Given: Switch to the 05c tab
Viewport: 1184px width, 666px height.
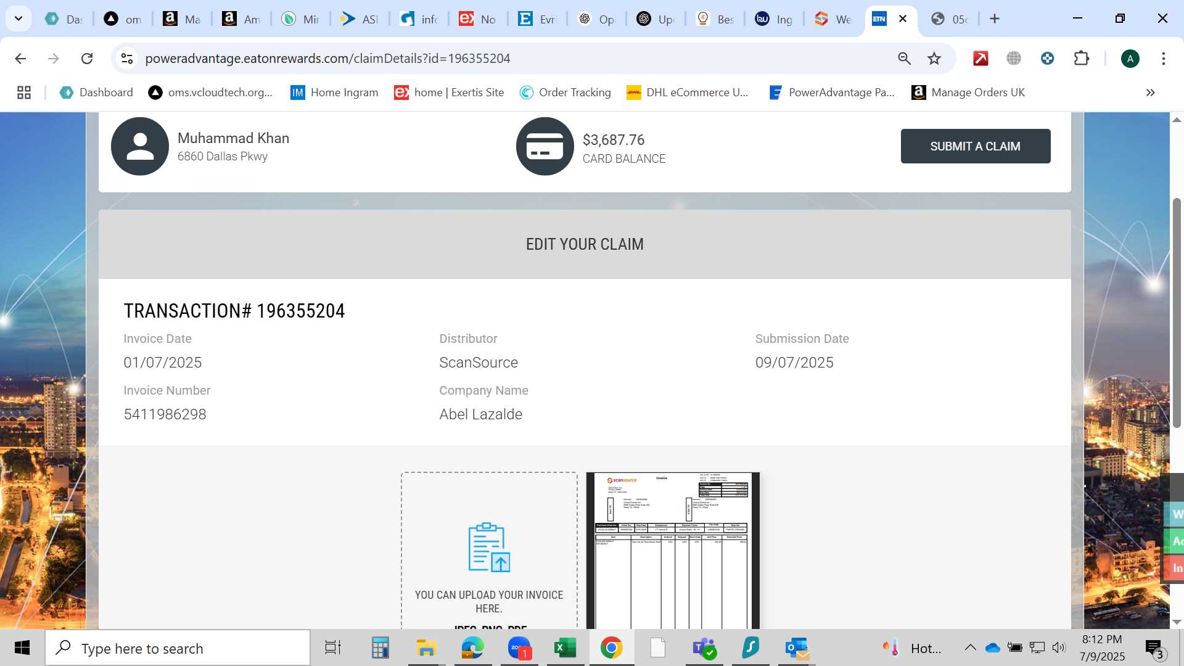Looking at the screenshot, I should [x=949, y=19].
